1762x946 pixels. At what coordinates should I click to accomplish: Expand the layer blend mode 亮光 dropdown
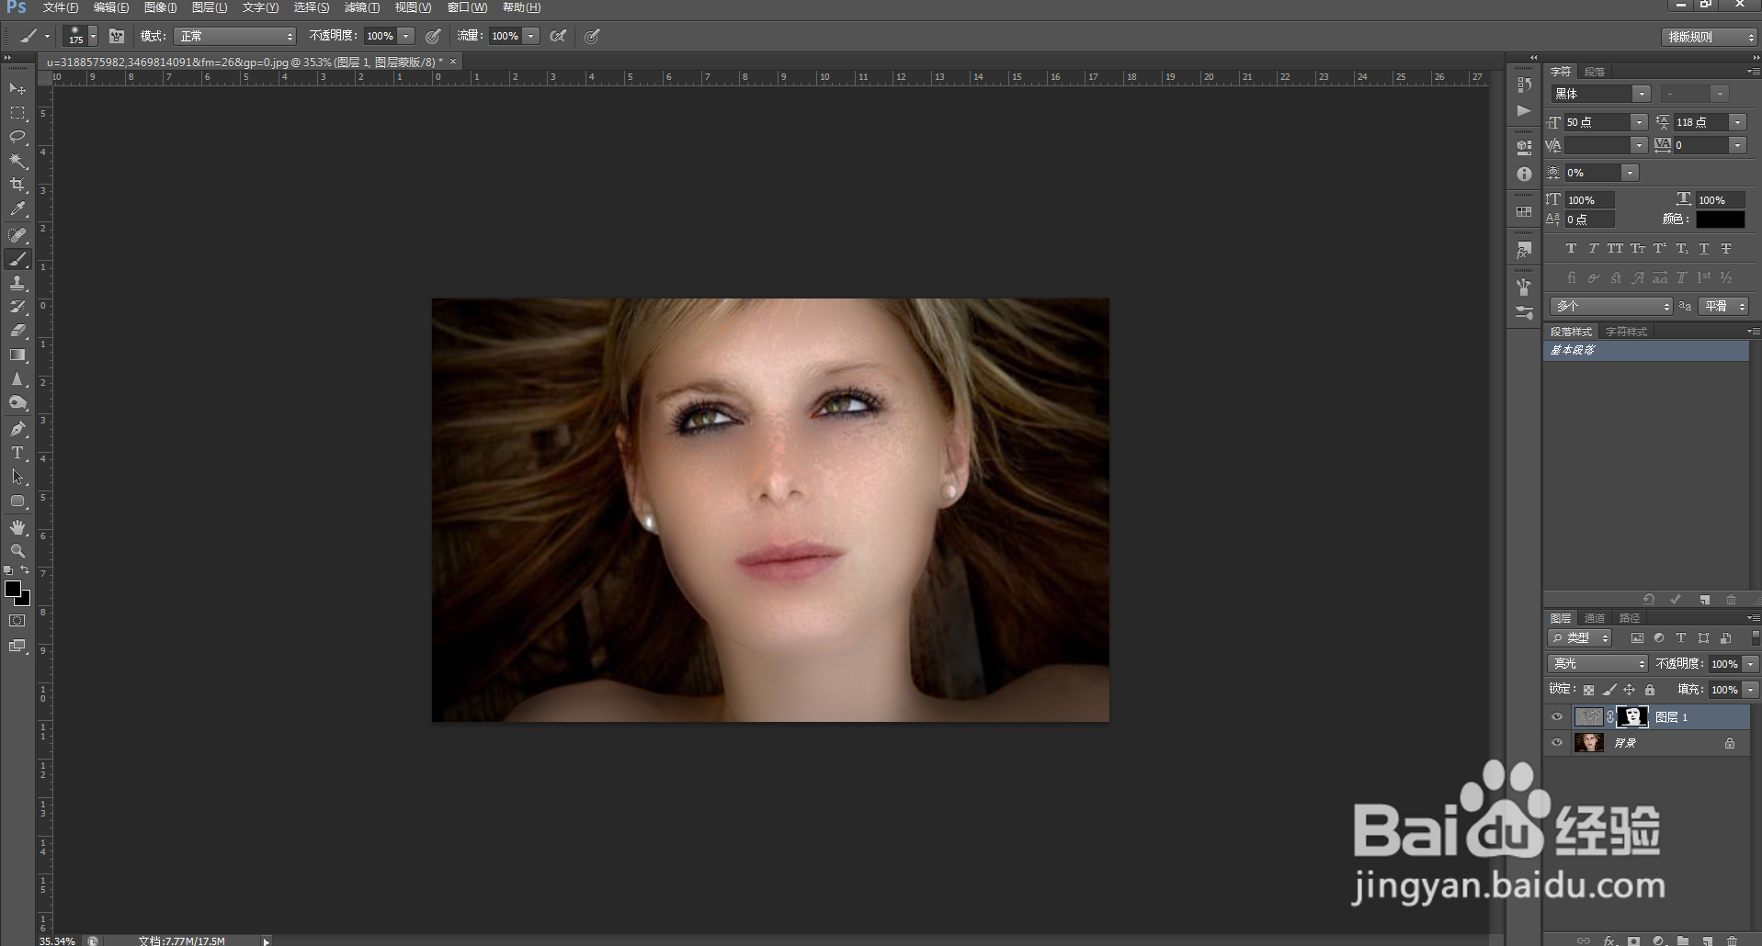[1597, 663]
